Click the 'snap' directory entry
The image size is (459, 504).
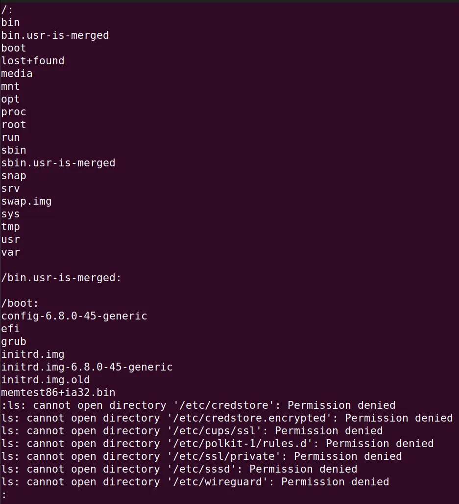click(x=14, y=176)
